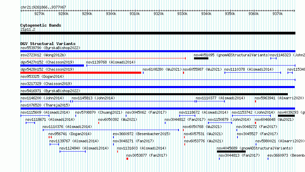Click nsv5708870 (Chuang2021) label
The image size is (305, 172).
[x=99, y=112]
